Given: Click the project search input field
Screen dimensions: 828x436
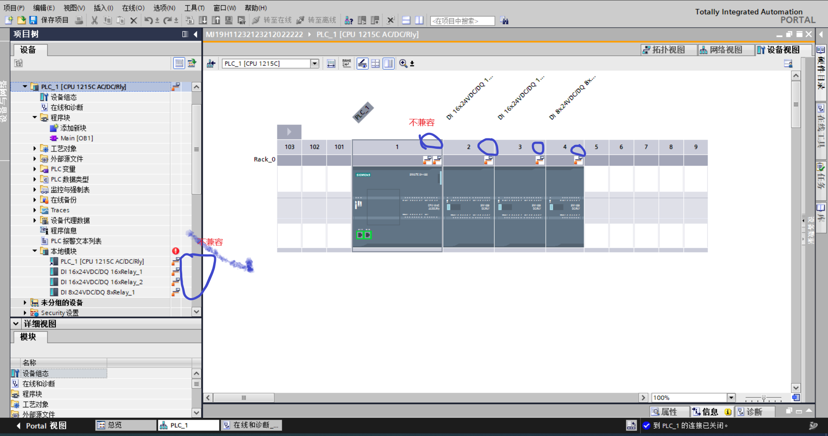Looking at the screenshot, I should point(462,21).
